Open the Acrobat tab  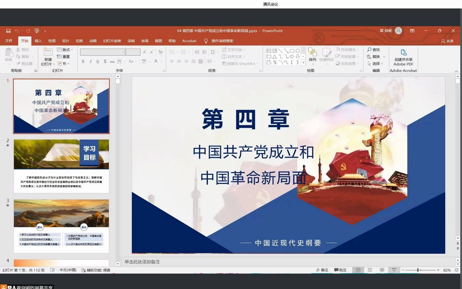coord(189,41)
